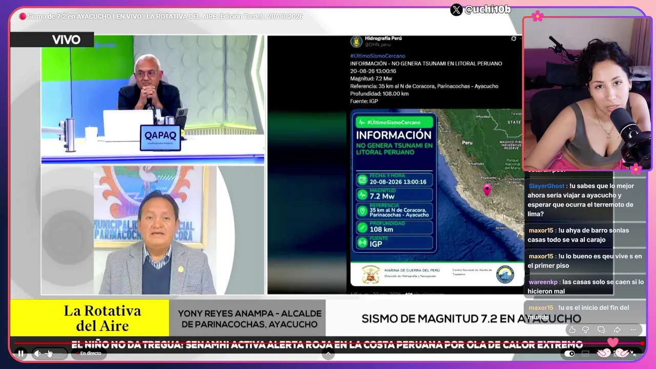The width and height of the screenshot is (656, 369).
Task: Open the Hidrografía Perú profile avatar
Action: (356, 41)
